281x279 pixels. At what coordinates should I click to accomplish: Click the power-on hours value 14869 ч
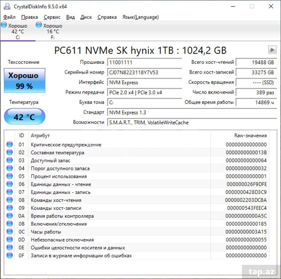(256, 102)
